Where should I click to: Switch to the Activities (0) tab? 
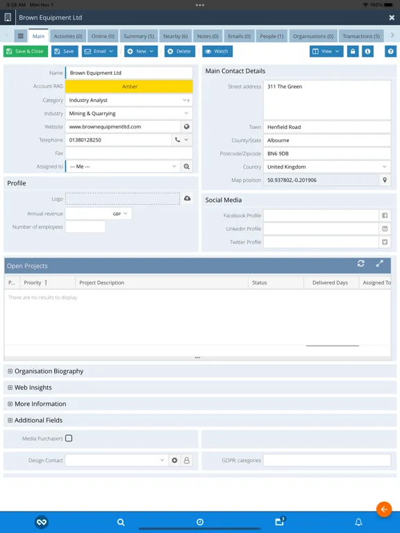(x=68, y=36)
